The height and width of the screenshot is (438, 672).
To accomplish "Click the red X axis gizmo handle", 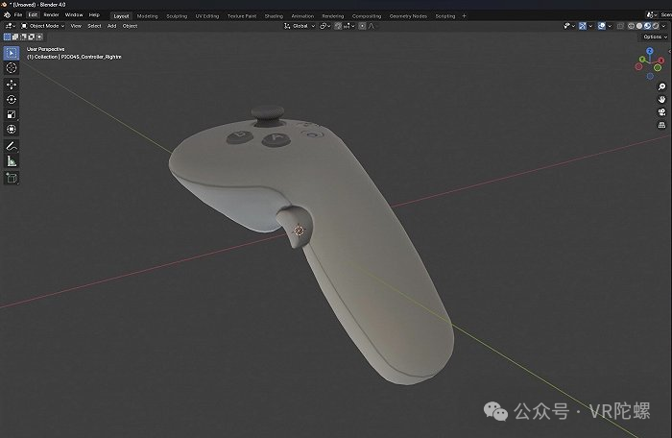I will [660, 61].
